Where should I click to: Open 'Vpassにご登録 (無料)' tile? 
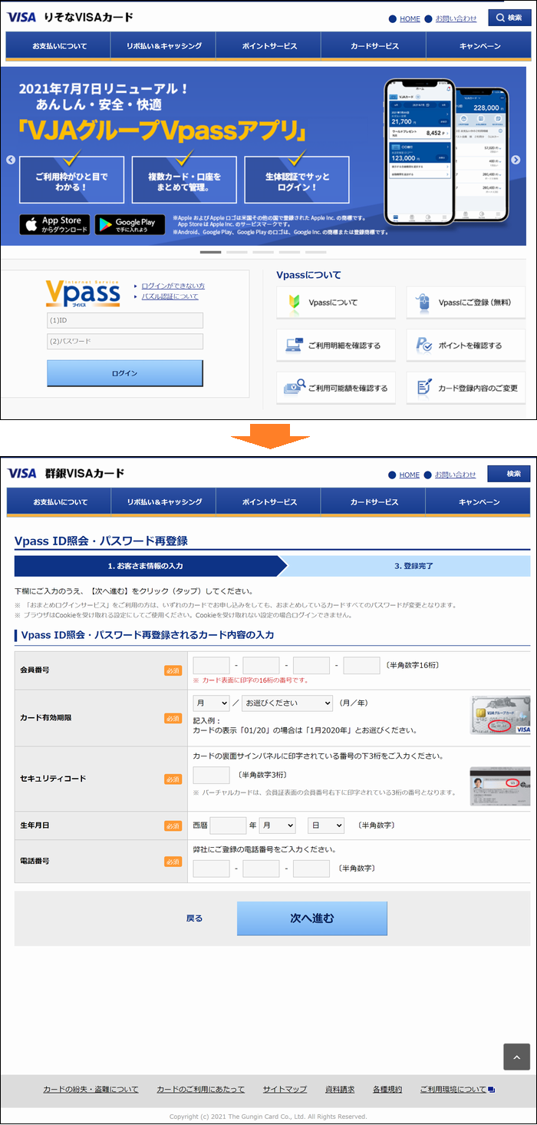point(466,303)
